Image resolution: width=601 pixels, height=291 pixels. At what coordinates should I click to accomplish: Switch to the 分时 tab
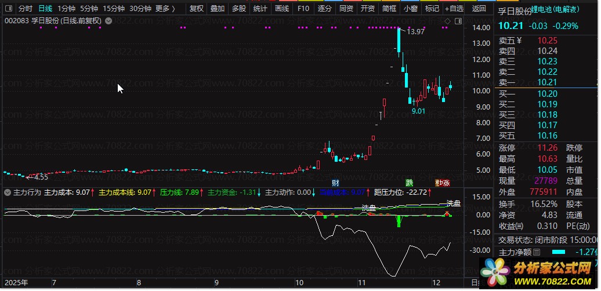pyautogui.click(x=26, y=9)
